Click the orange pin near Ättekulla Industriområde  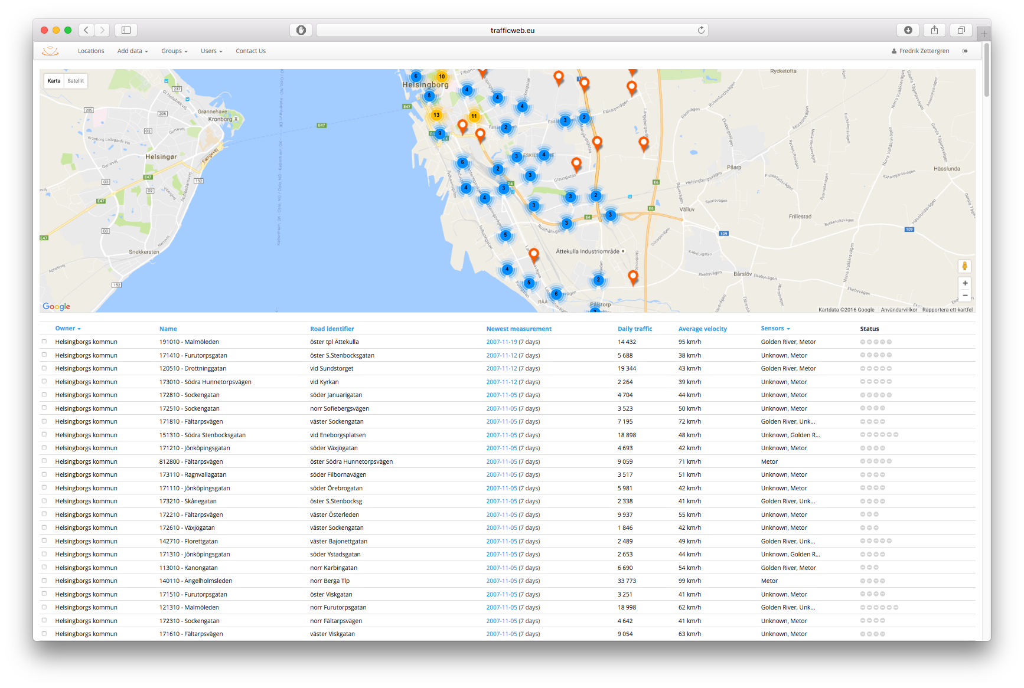tap(533, 253)
